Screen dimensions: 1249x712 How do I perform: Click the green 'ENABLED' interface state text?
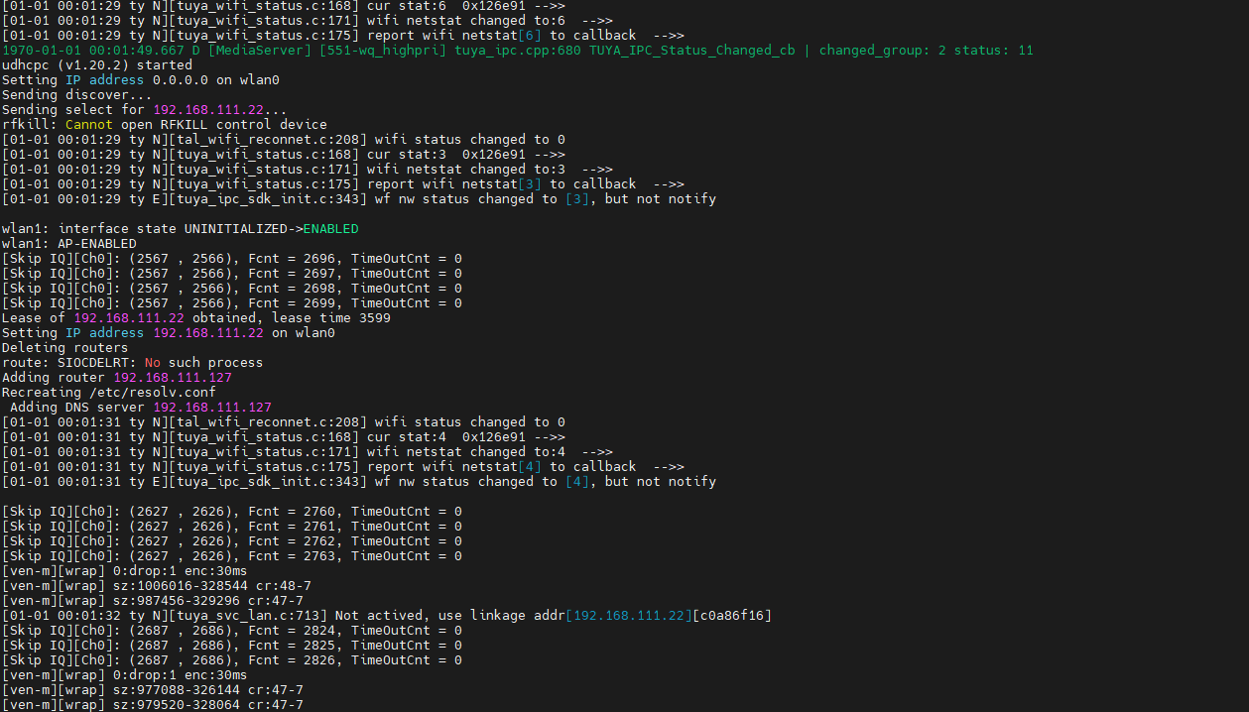coord(330,228)
